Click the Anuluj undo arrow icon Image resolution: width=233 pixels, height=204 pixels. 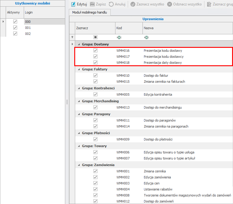point(111,5)
